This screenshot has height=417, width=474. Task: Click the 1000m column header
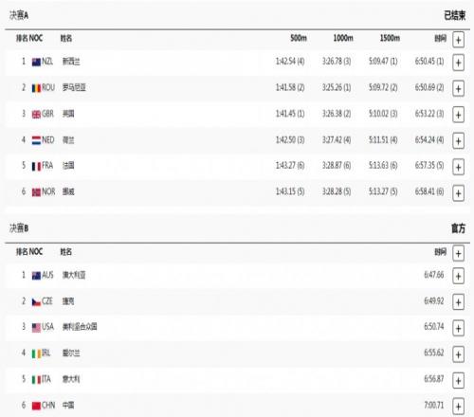(343, 38)
